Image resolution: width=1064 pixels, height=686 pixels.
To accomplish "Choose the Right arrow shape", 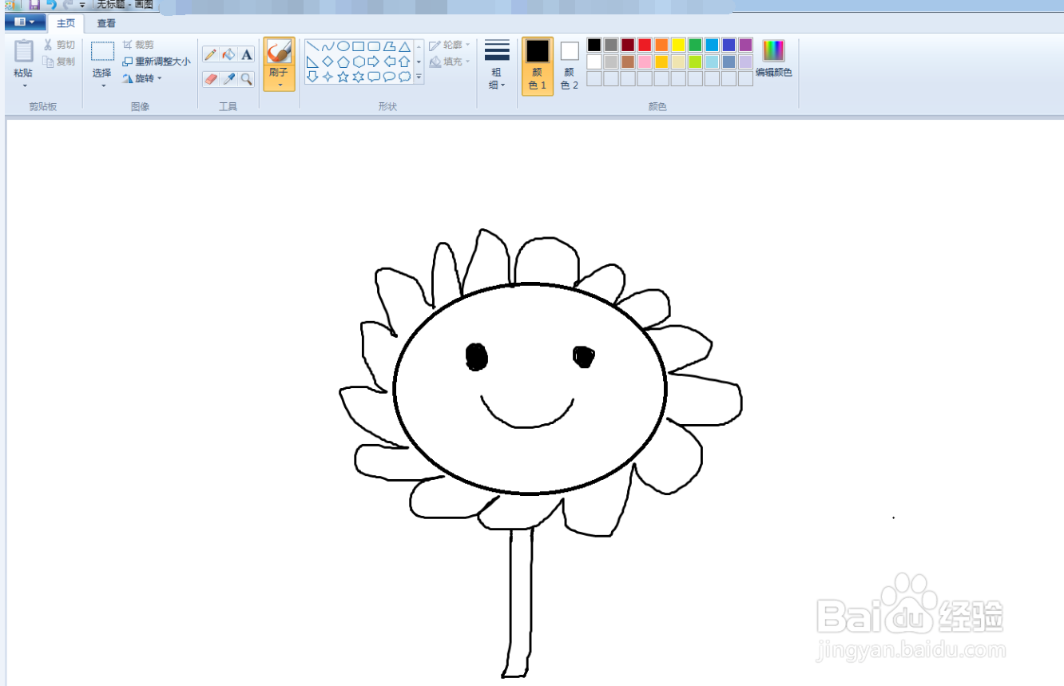I will pos(374,61).
